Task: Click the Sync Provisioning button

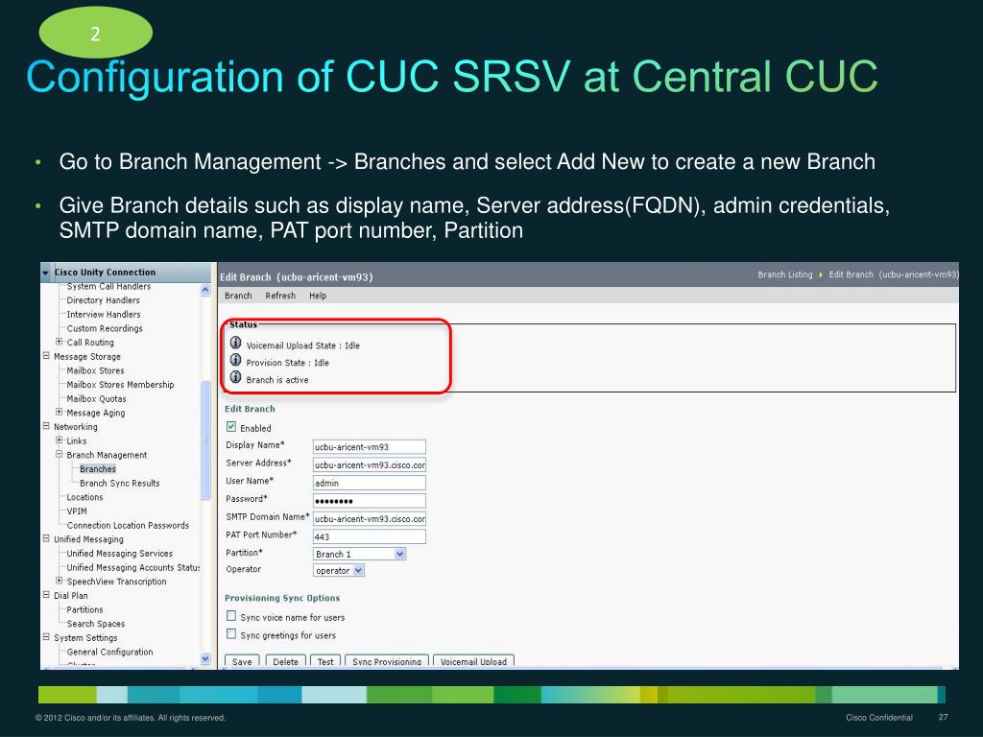Action: [x=387, y=662]
